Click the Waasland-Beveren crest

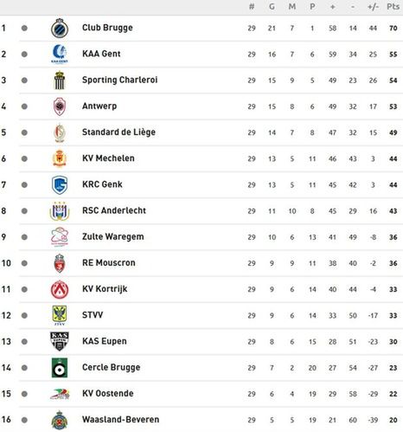click(60, 420)
